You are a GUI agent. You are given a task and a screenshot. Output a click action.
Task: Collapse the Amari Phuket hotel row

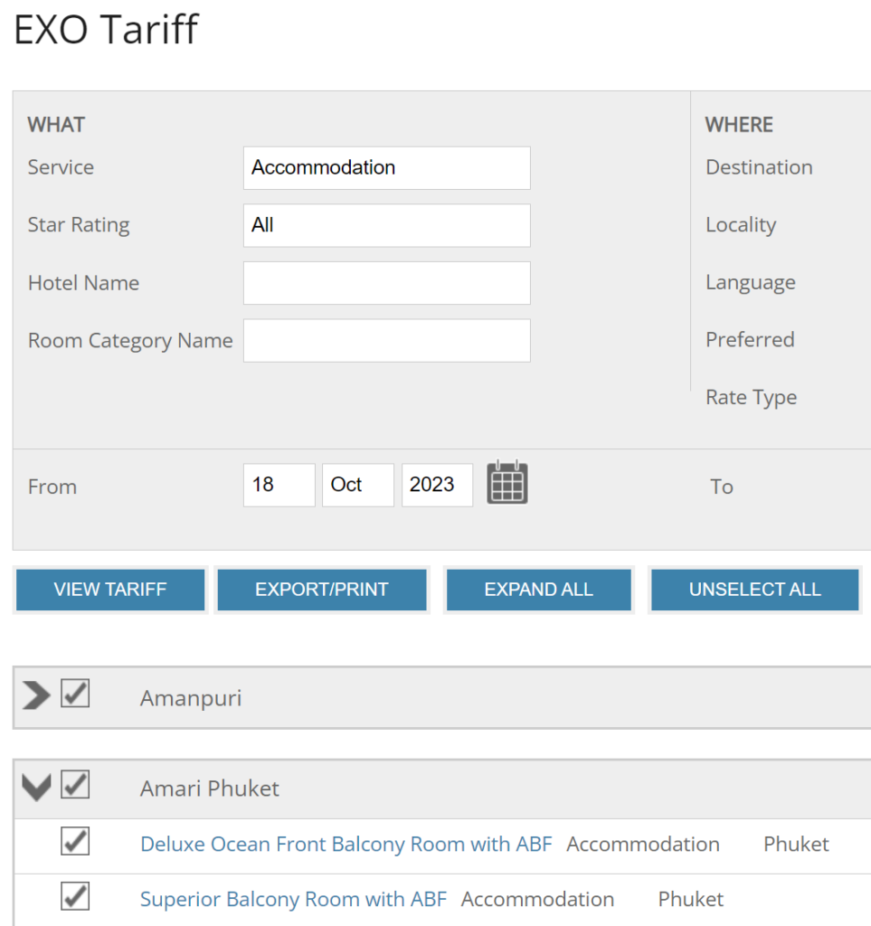click(35, 787)
